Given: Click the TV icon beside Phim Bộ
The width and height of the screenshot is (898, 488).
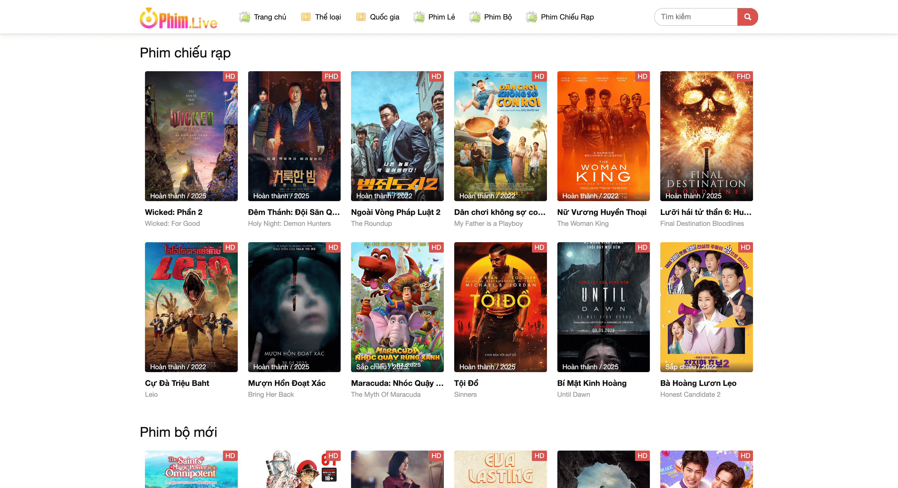Looking at the screenshot, I should (474, 17).
